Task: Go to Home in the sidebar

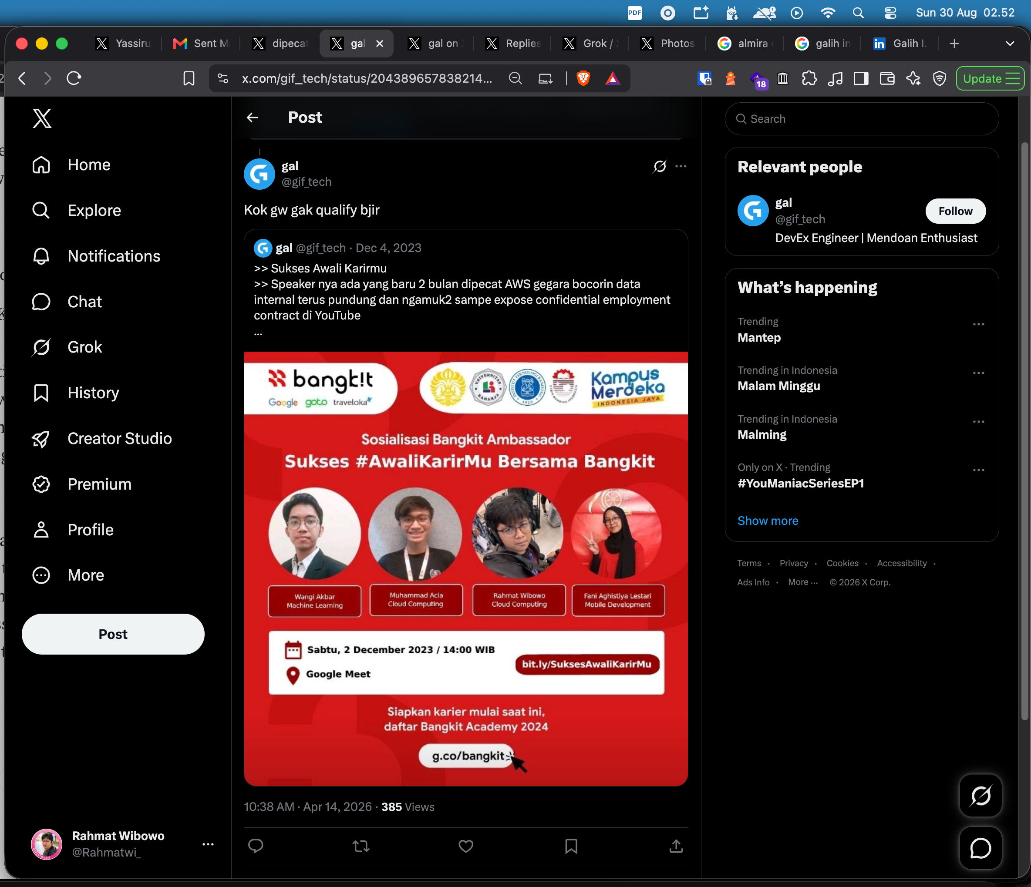Action: click(71, 165)
